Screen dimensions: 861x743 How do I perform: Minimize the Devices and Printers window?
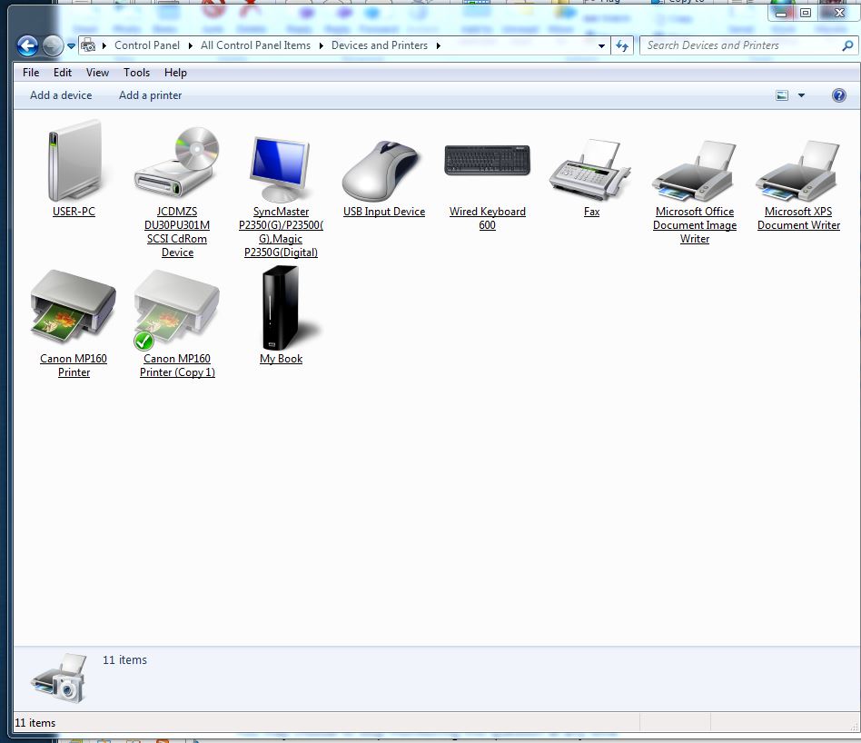(781, 13)
